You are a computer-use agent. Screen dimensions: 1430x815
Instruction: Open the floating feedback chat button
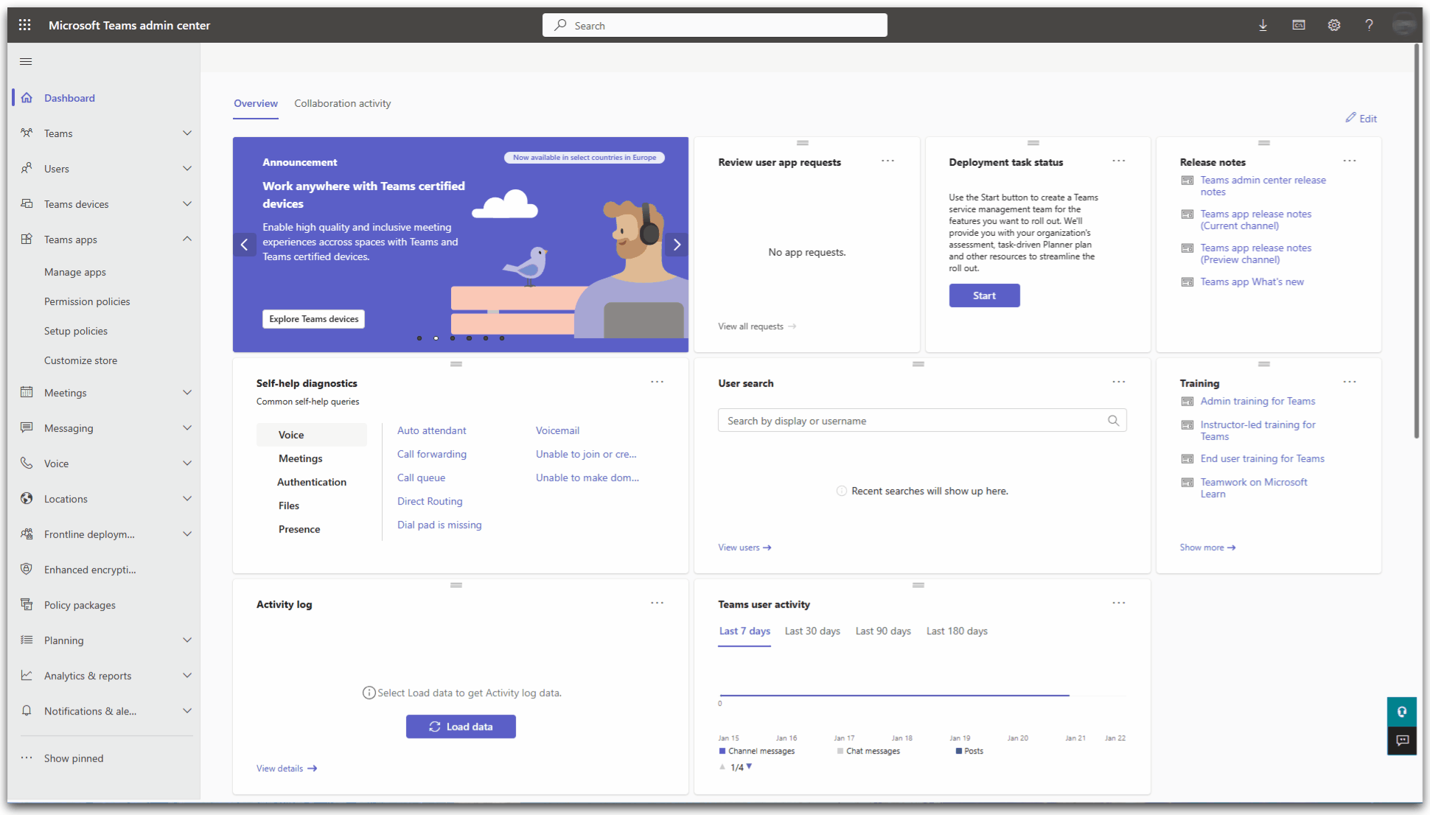pos(1402,741)
